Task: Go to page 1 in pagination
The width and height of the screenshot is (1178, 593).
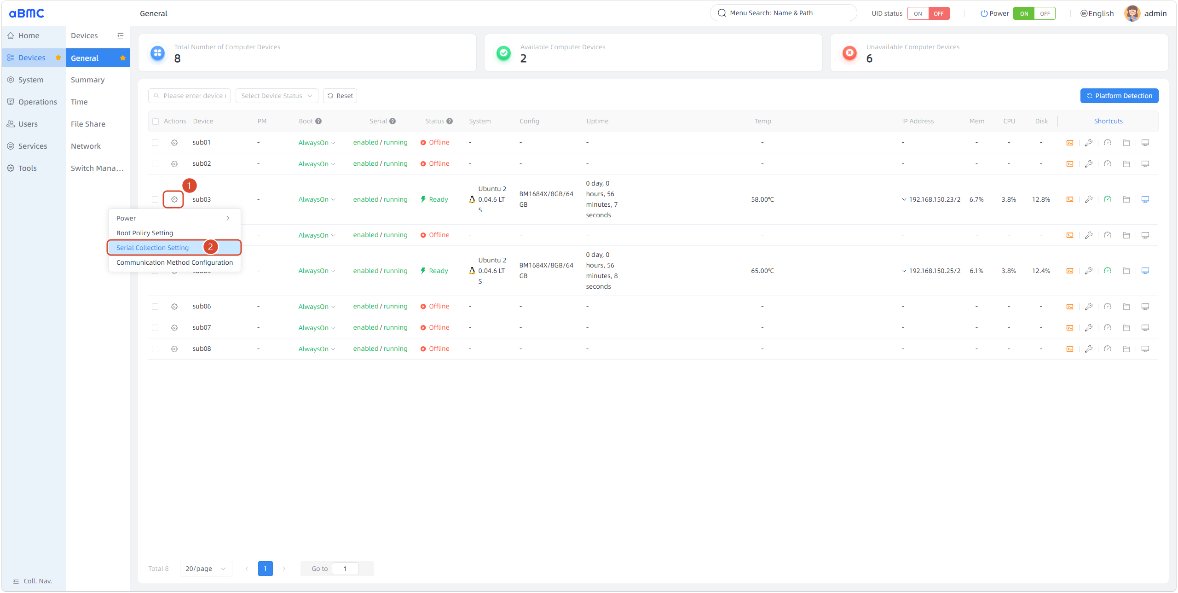Action: (265, 569)
